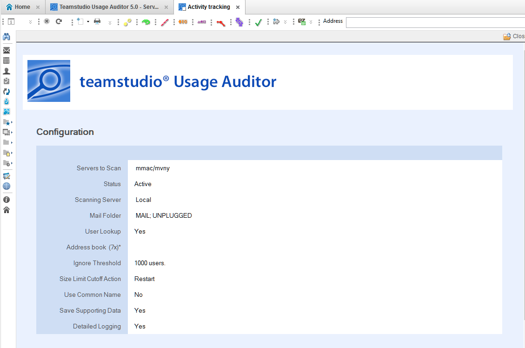Close the Activity tracking tab
The image size is (525, 348).
pyautogui.click(x=238, y=7)
